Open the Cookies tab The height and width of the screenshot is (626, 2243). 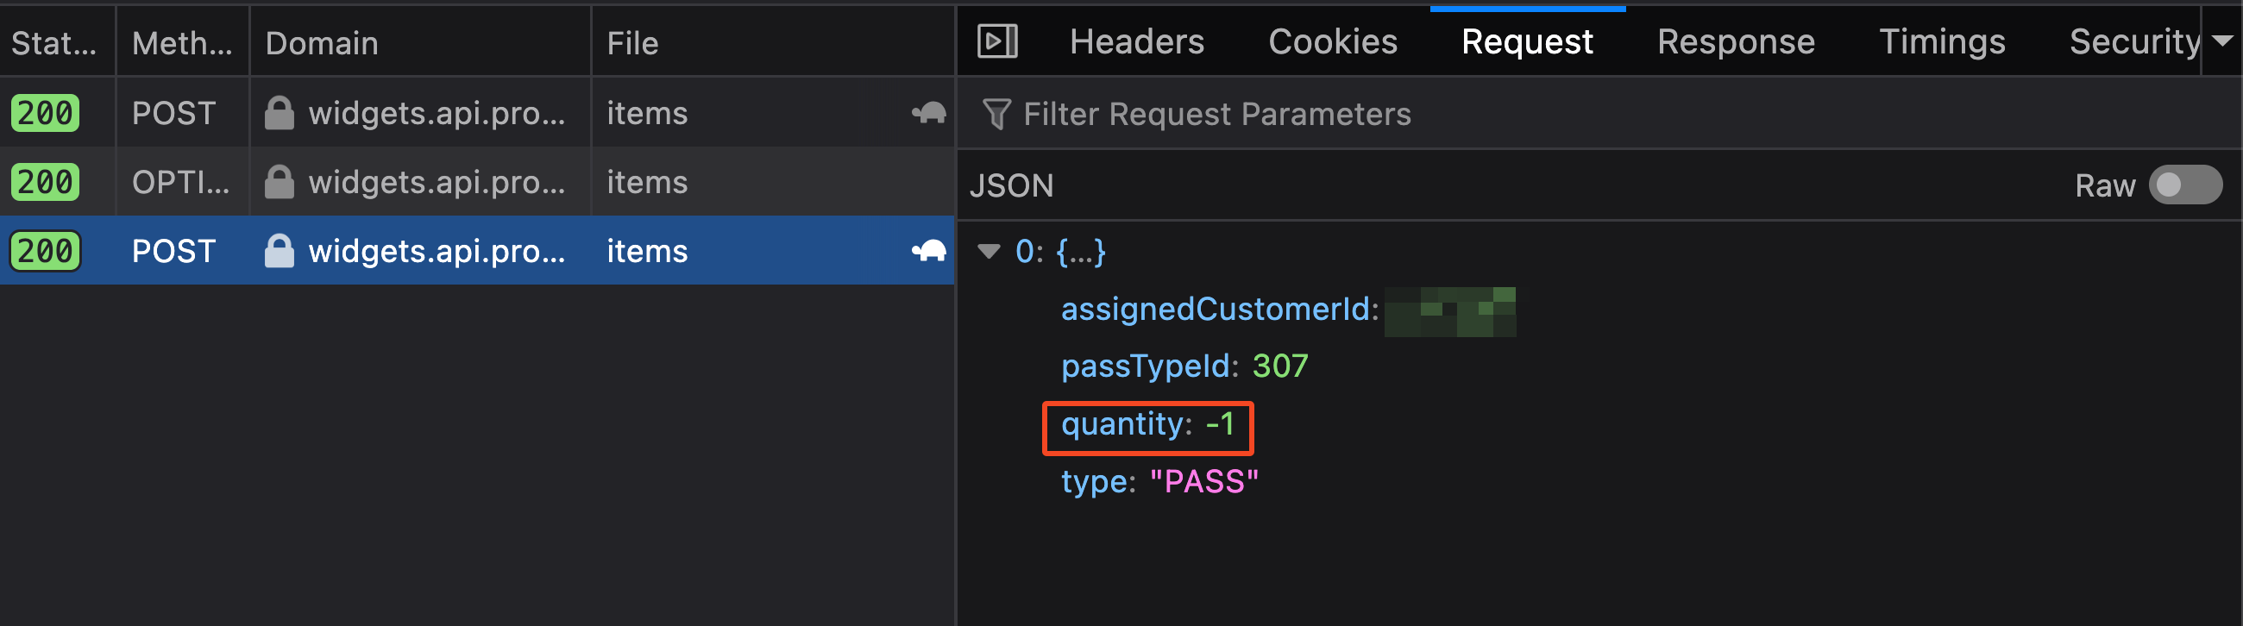click(x=1332, y=41)
